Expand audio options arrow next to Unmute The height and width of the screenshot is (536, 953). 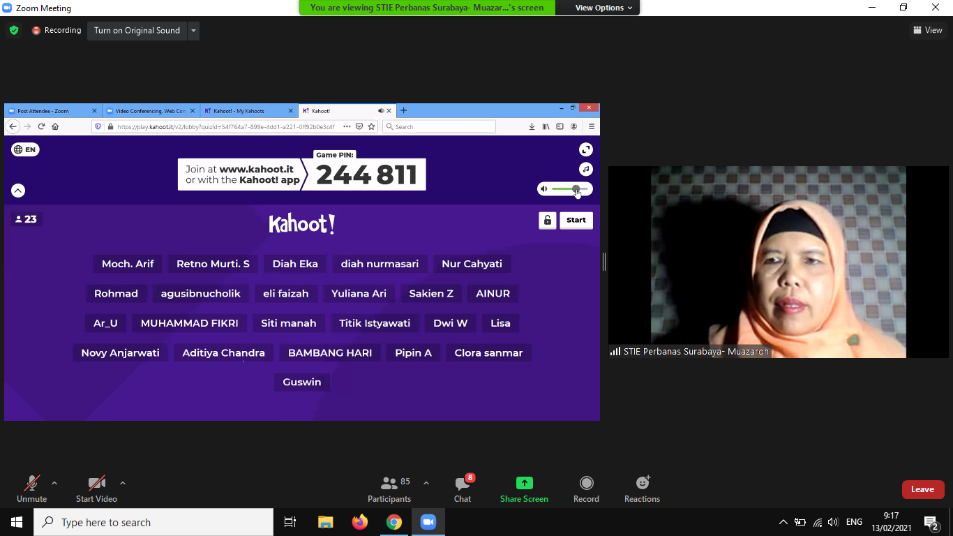(54, 483)
